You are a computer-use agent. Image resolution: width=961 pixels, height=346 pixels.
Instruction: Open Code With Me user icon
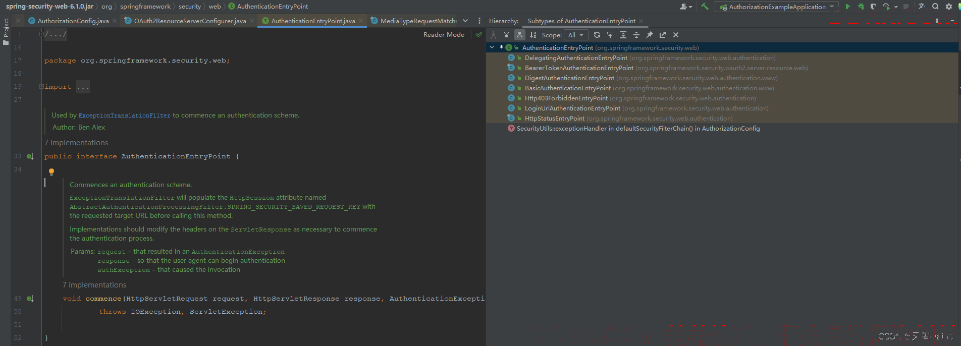pyautogui.click(x=685, y=7)
